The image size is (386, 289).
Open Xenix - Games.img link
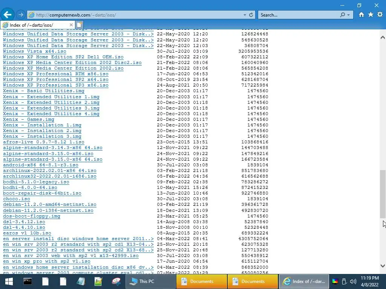(x=29, y=119)
